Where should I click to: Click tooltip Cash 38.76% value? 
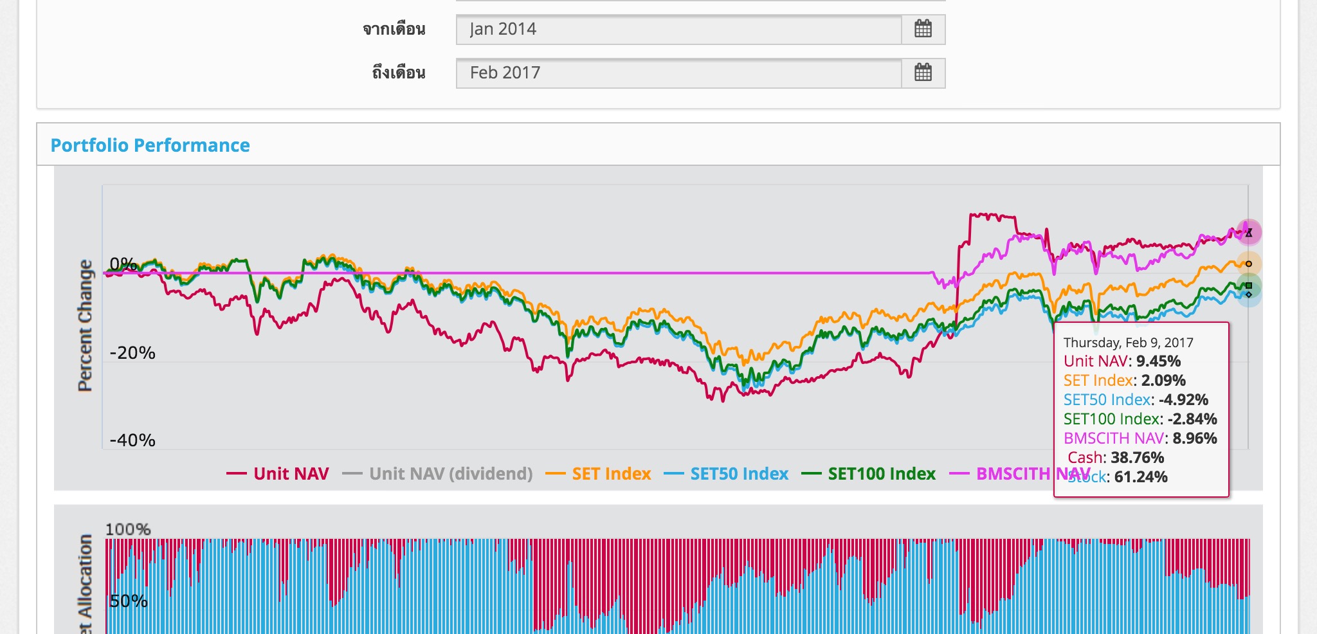(1138, 458)
